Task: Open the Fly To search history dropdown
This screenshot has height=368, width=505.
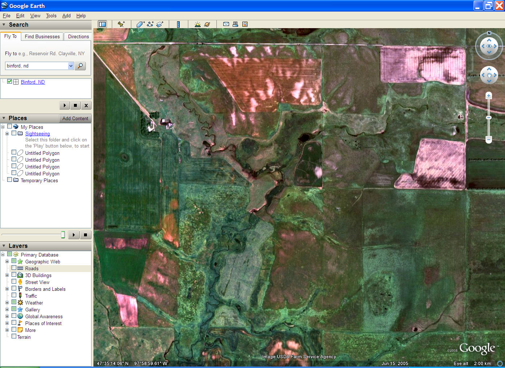Action: [x=71, y=66]
